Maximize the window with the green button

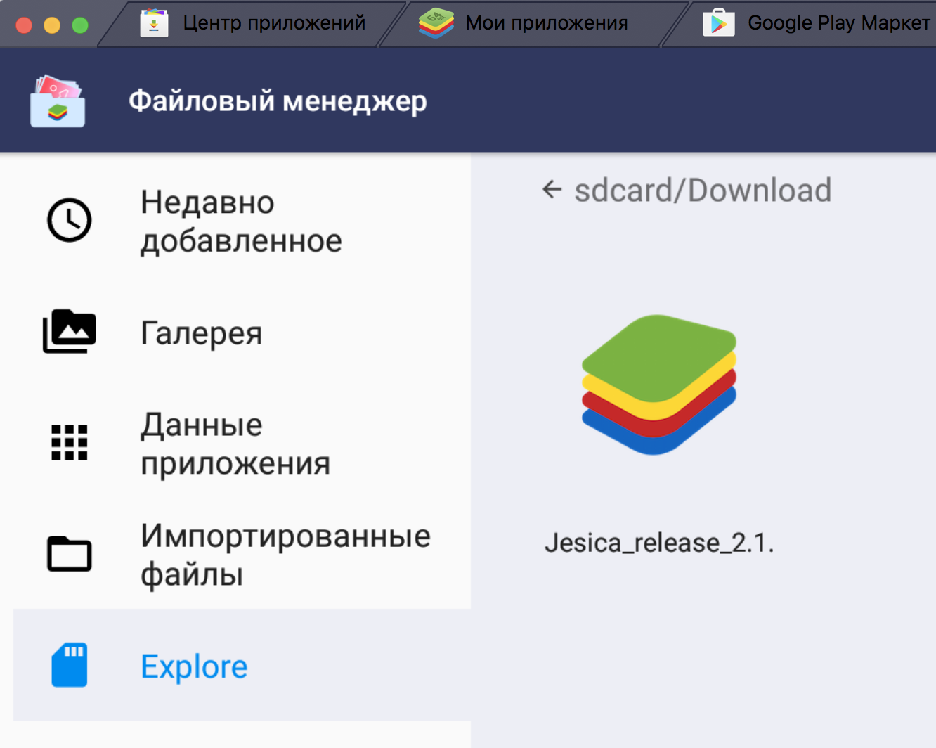(80, 25)
